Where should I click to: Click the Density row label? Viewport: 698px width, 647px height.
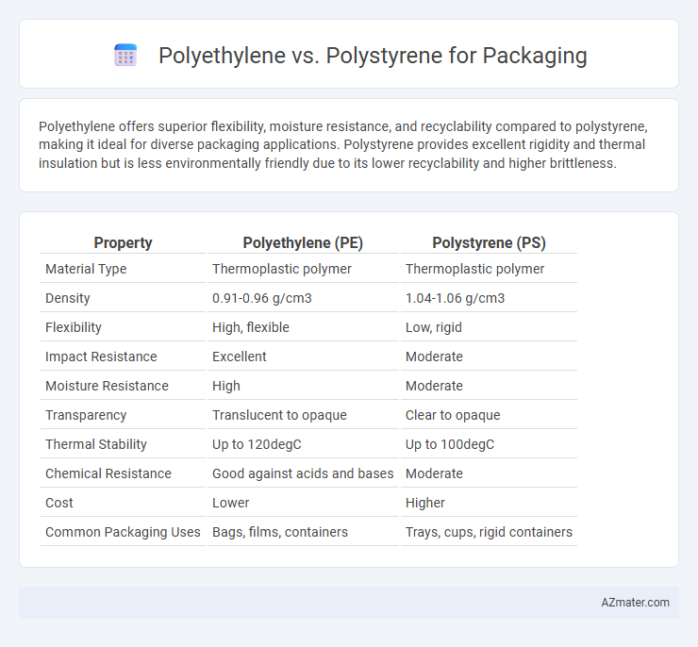click(x=68, y=298)
